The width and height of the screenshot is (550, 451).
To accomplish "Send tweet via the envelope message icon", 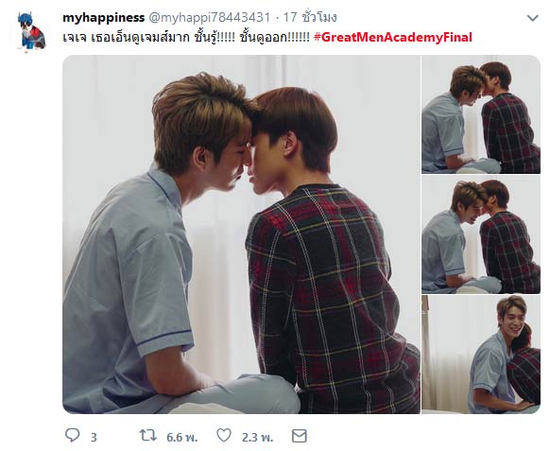I will pyautogui.click(x=300, y=436).
